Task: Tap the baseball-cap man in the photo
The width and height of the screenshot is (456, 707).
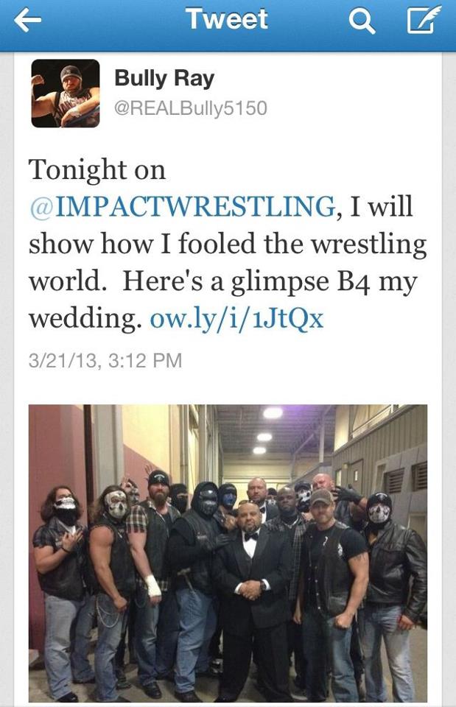Action: [x=333, y=586]
